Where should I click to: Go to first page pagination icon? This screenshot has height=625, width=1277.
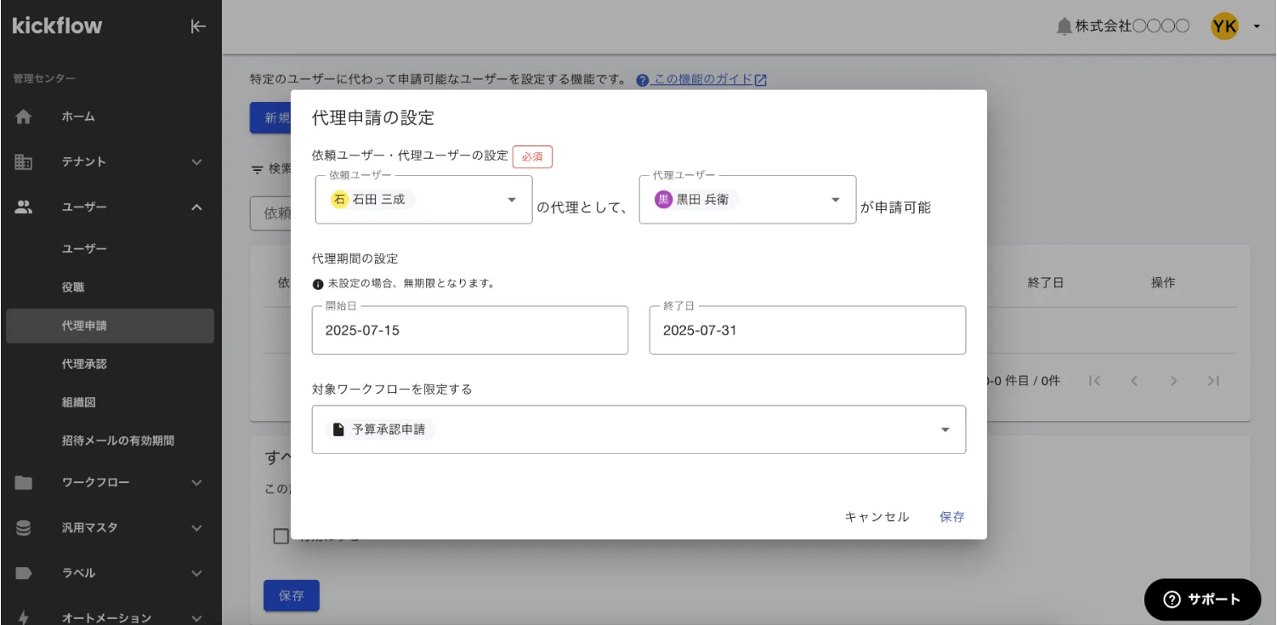(x=1095, y=381)
